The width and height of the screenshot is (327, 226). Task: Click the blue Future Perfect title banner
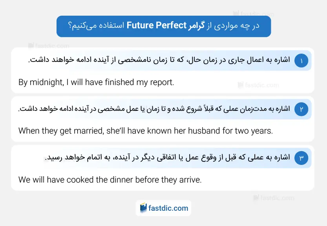pyautogui.click(x=164, y=26)
